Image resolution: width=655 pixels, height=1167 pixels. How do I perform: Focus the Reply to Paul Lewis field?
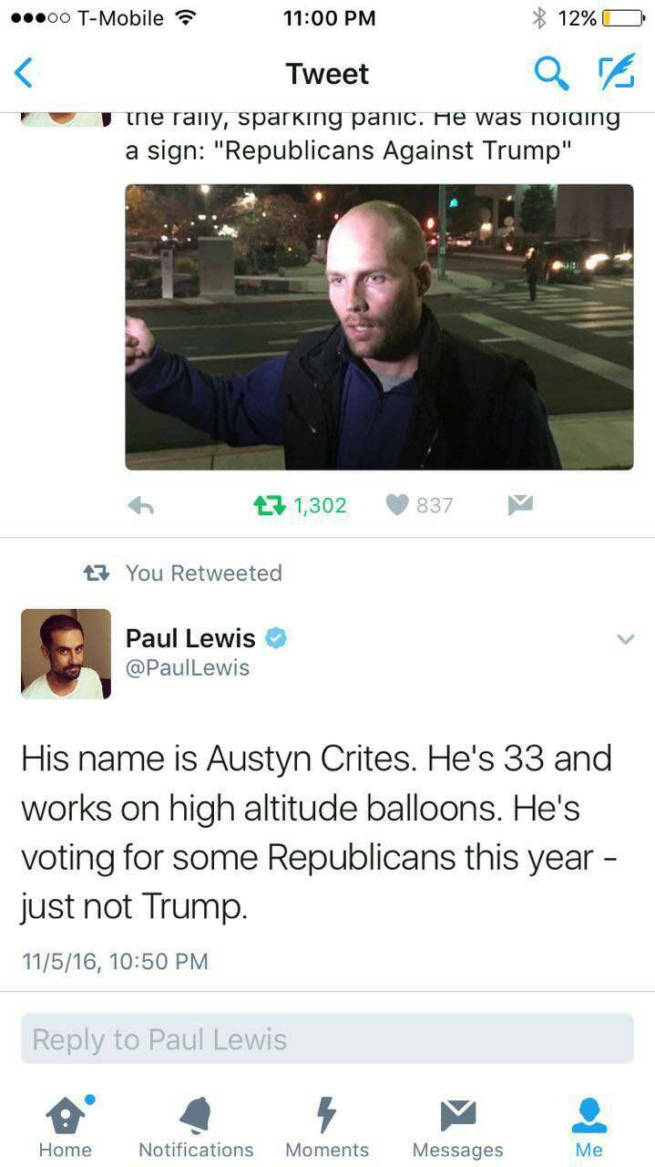pos(327,1038)
